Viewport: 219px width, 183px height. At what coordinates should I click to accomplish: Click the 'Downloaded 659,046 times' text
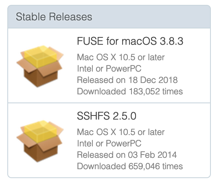pos(130,166)
